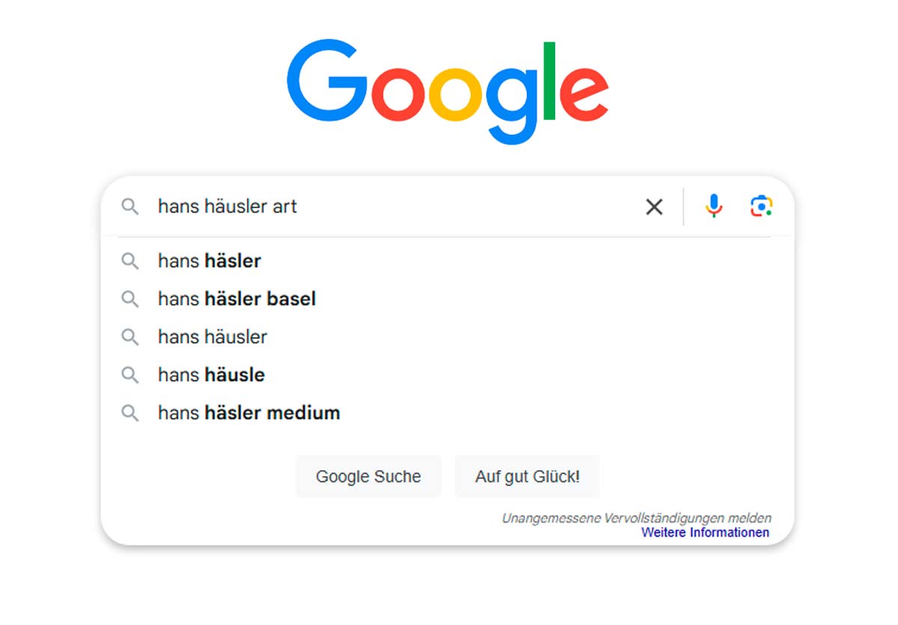
Task: Clear the search box with the X icon
Action: coord(654,207)
